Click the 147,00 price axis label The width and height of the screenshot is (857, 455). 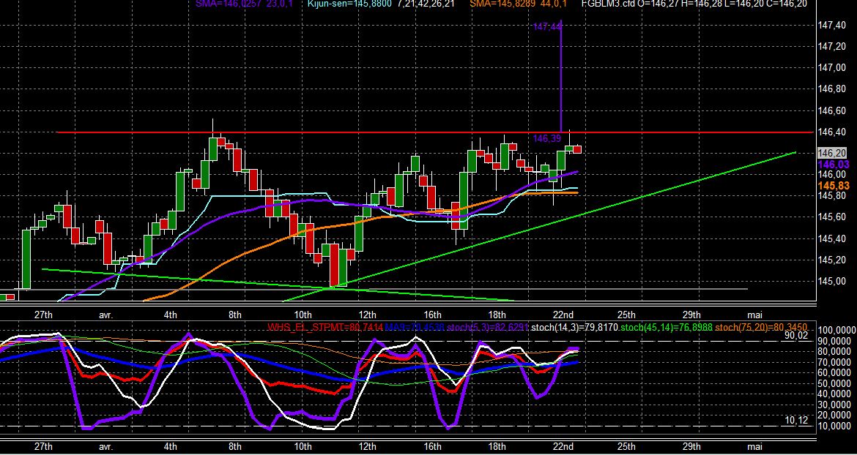[834, 67]
